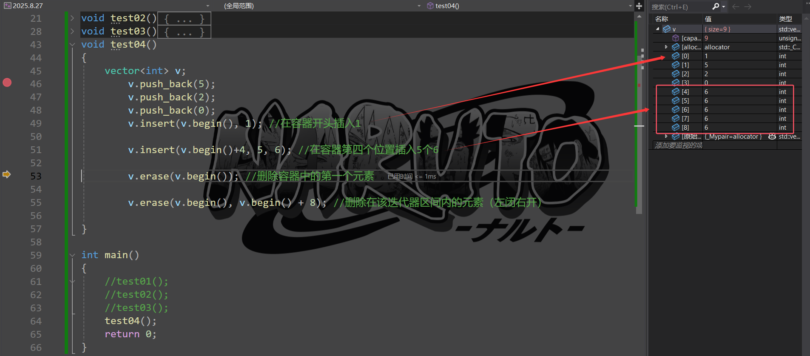Click the blue variable icon beside v
This screenshot has width=810, height=356.
(x=667, y=29)
